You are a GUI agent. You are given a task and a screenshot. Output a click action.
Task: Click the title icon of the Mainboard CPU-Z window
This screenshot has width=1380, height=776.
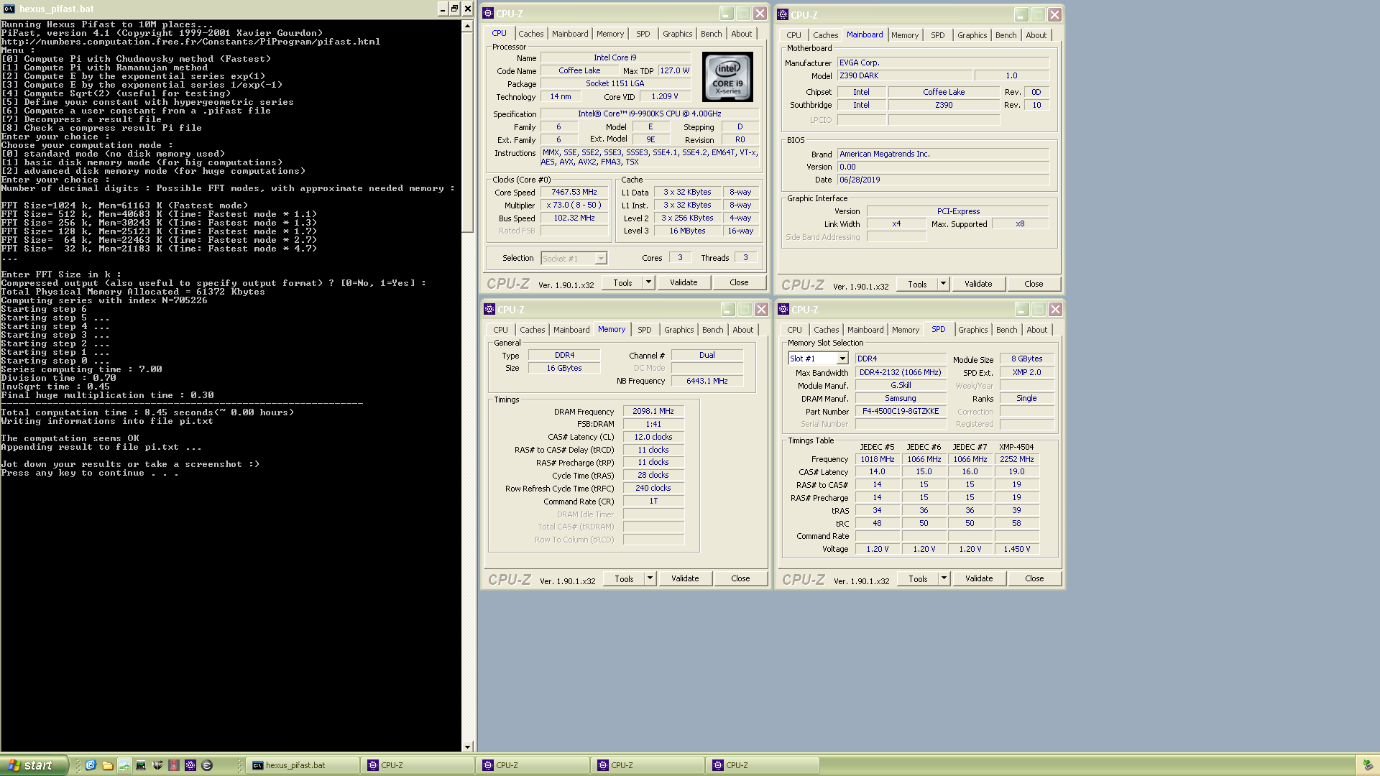click(783, 14)
